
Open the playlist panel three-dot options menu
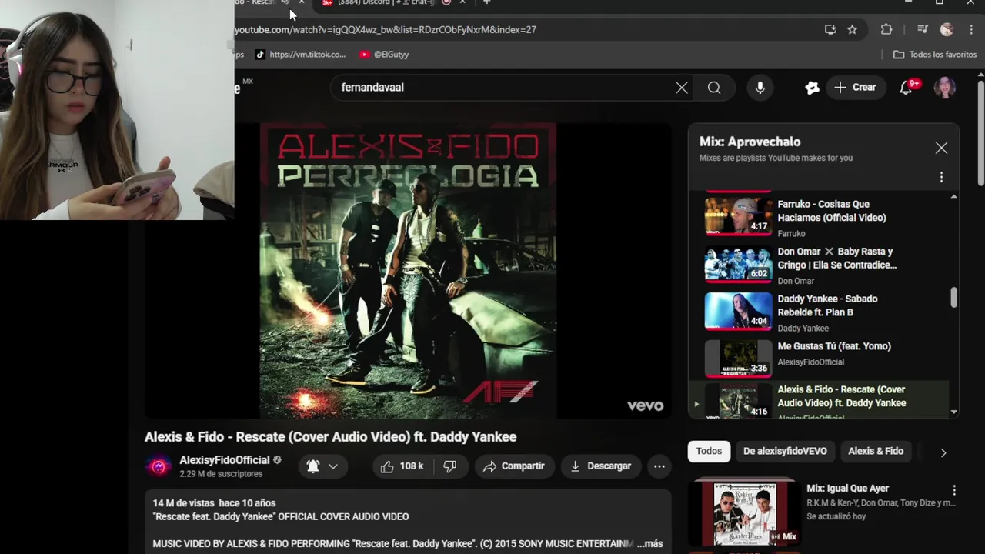click(x=941, y=178)
